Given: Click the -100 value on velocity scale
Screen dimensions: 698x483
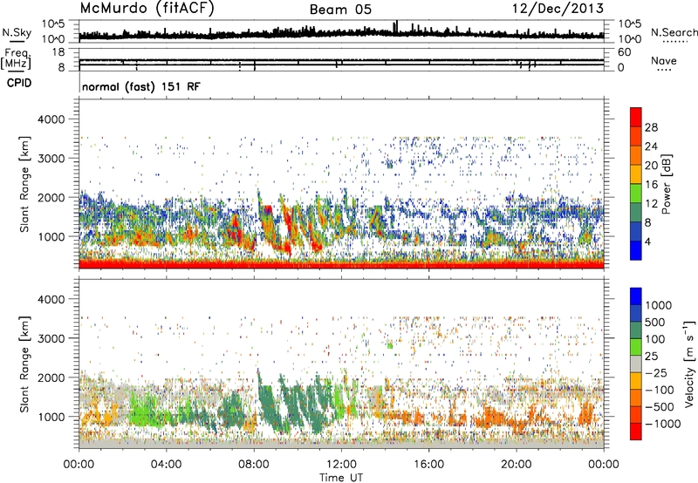Looking at the screenshot, I should [x=660, y=390].
